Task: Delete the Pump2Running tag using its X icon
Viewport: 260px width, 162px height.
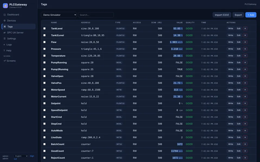Action: pyautogui.click(x=245, y=69)
